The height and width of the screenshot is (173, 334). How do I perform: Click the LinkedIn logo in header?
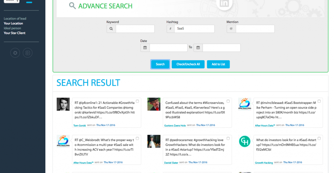[224, 4]
